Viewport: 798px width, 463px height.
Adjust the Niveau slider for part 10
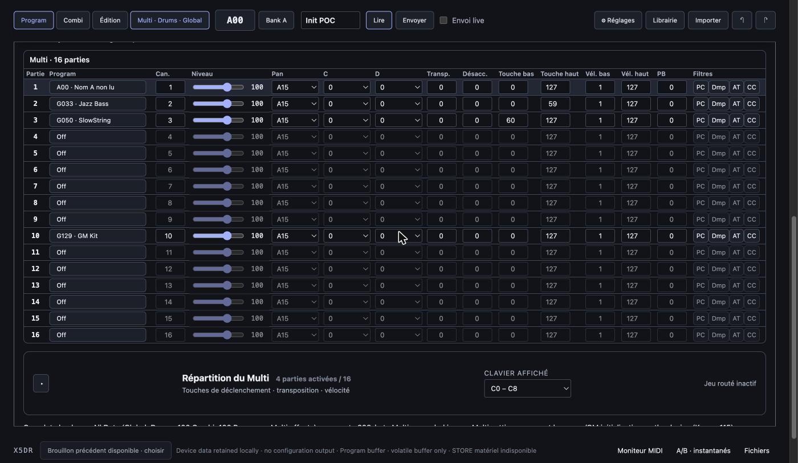[x=218, y=236]
